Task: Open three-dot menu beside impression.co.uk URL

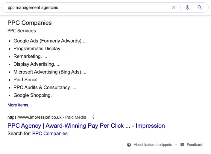Action: point(94,117)
